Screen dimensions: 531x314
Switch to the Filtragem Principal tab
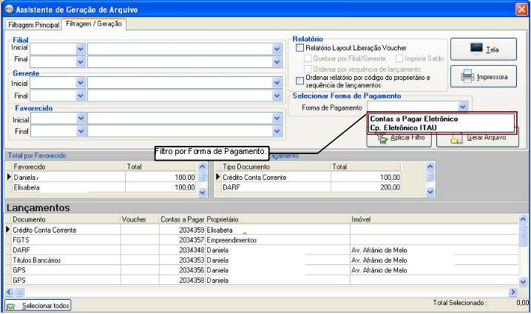tap(33, 24)
